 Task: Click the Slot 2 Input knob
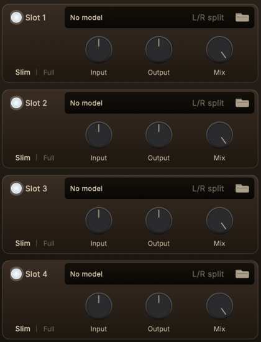99,135
